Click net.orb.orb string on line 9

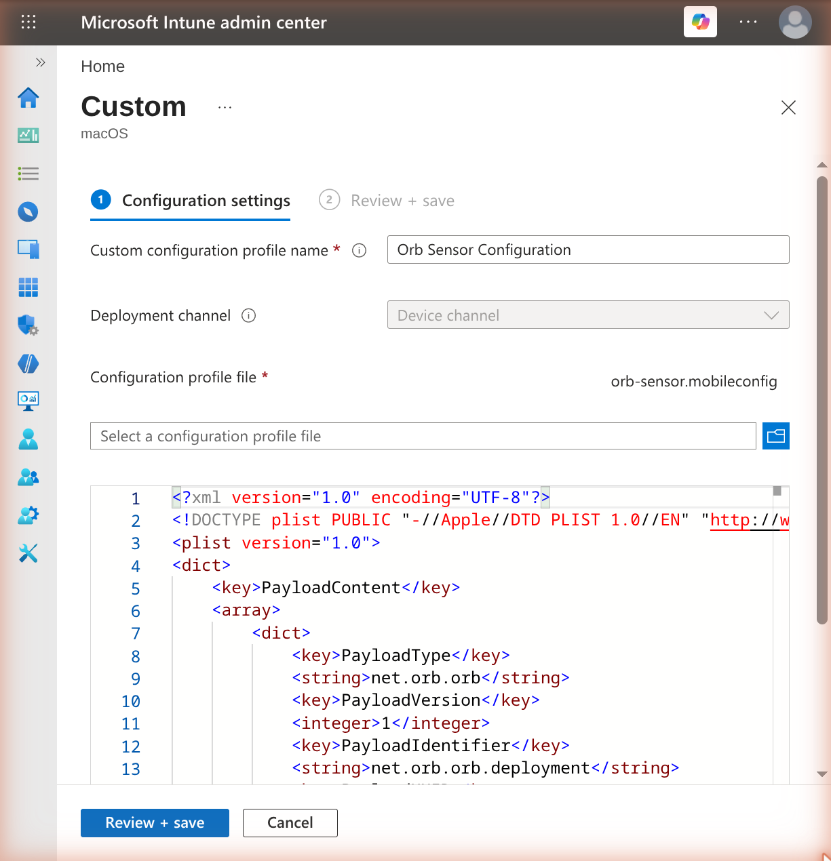point(431,678)
